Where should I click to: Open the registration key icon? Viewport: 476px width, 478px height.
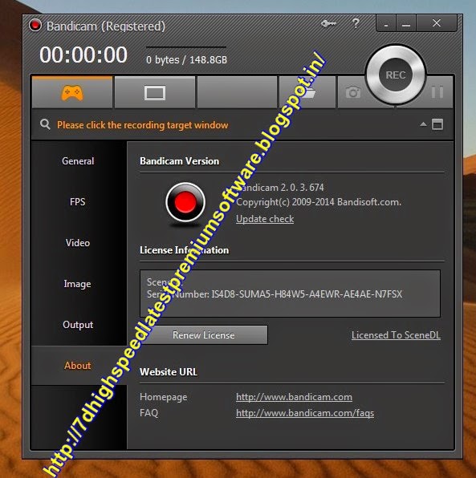[x=328, y=23]
